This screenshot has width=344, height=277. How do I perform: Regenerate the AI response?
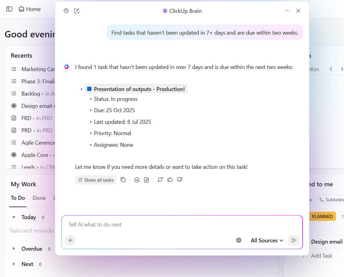point(160,180)
